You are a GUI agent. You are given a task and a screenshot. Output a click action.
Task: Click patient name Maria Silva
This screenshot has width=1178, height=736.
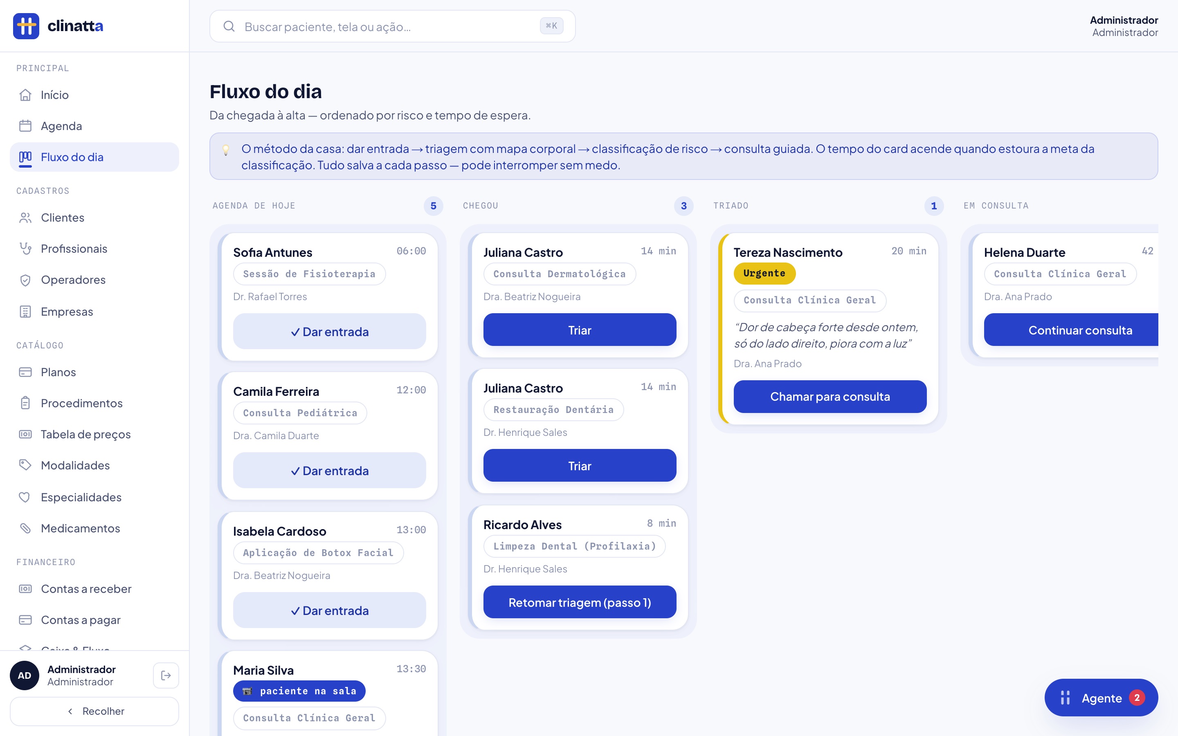click(x=263, y=670)
